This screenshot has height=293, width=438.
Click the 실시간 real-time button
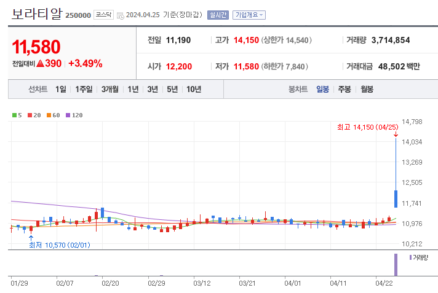(218, 15)
